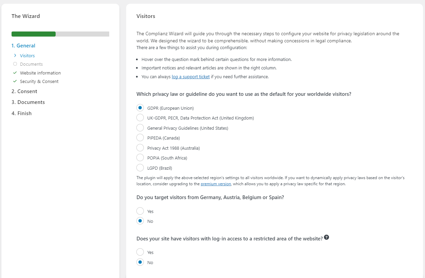
Task: Choose PIPEDA (Canada) privacy law
Action: pyautogui.click(x=140, y=138)
